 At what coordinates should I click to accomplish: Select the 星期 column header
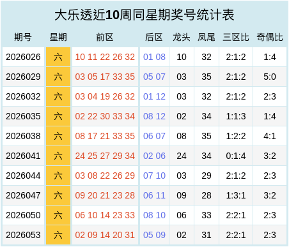point(58,37)
